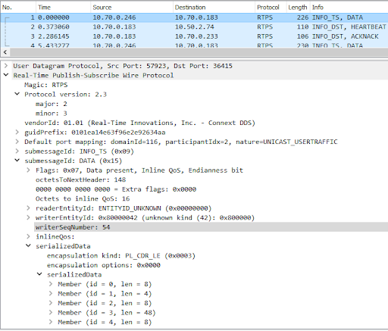Click the horizontal scrollbar of packet list
The image size is (388, 331).
[x=199, y=52]
